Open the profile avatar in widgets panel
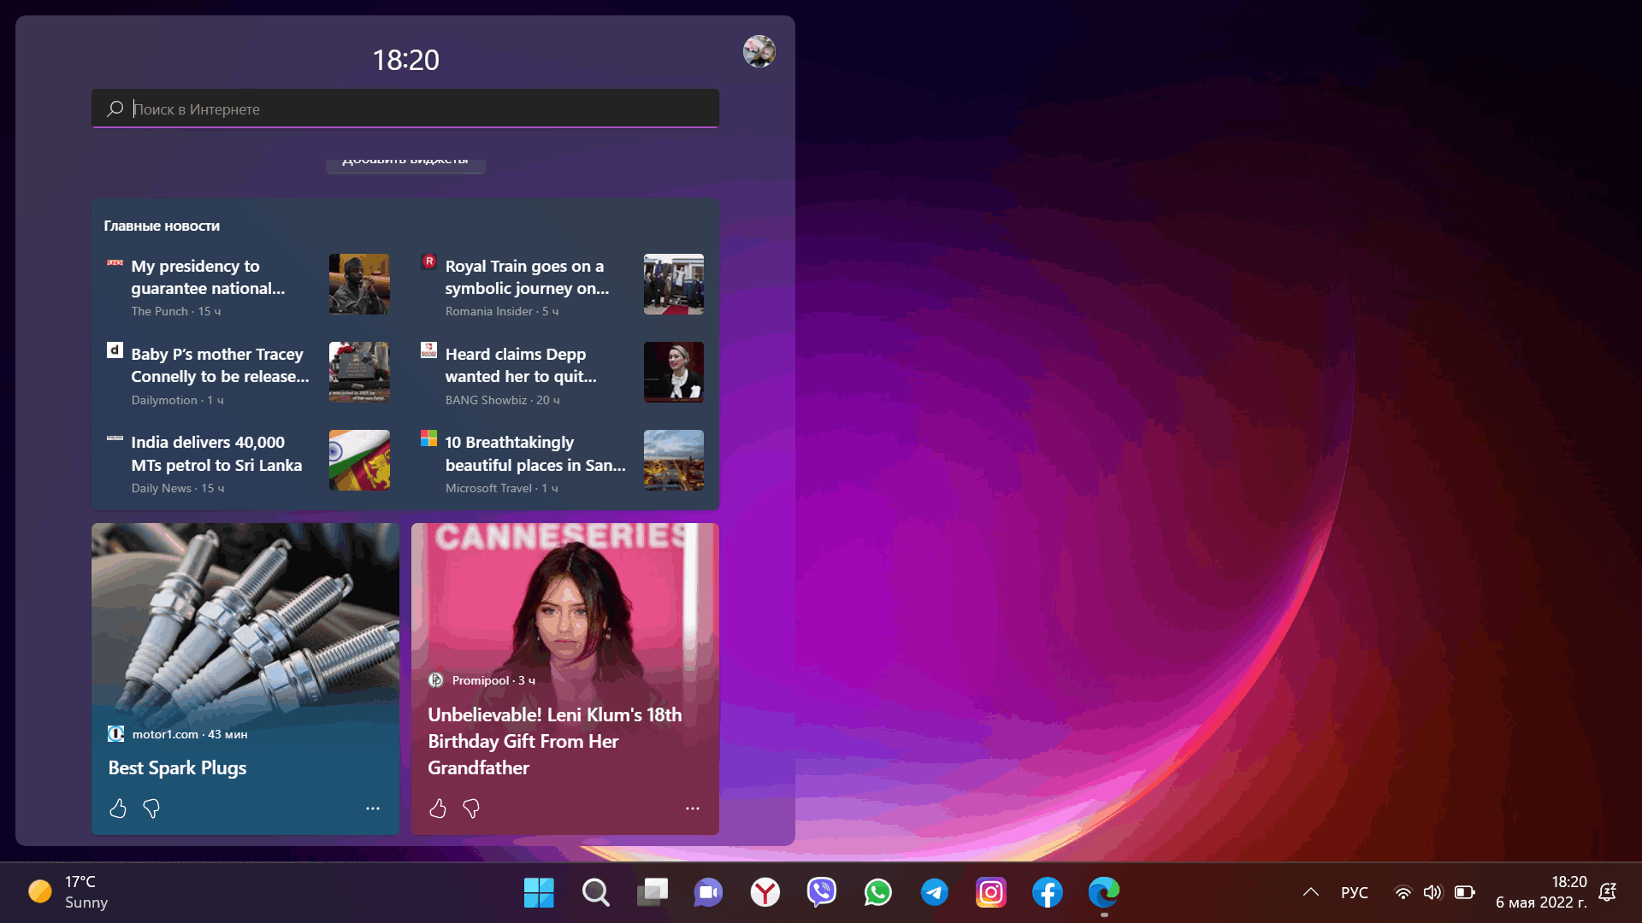 click(759, 51)
